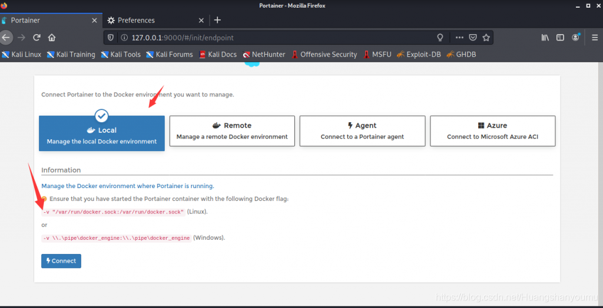Open the Kali Docs bookmark

tap(218, 55)
